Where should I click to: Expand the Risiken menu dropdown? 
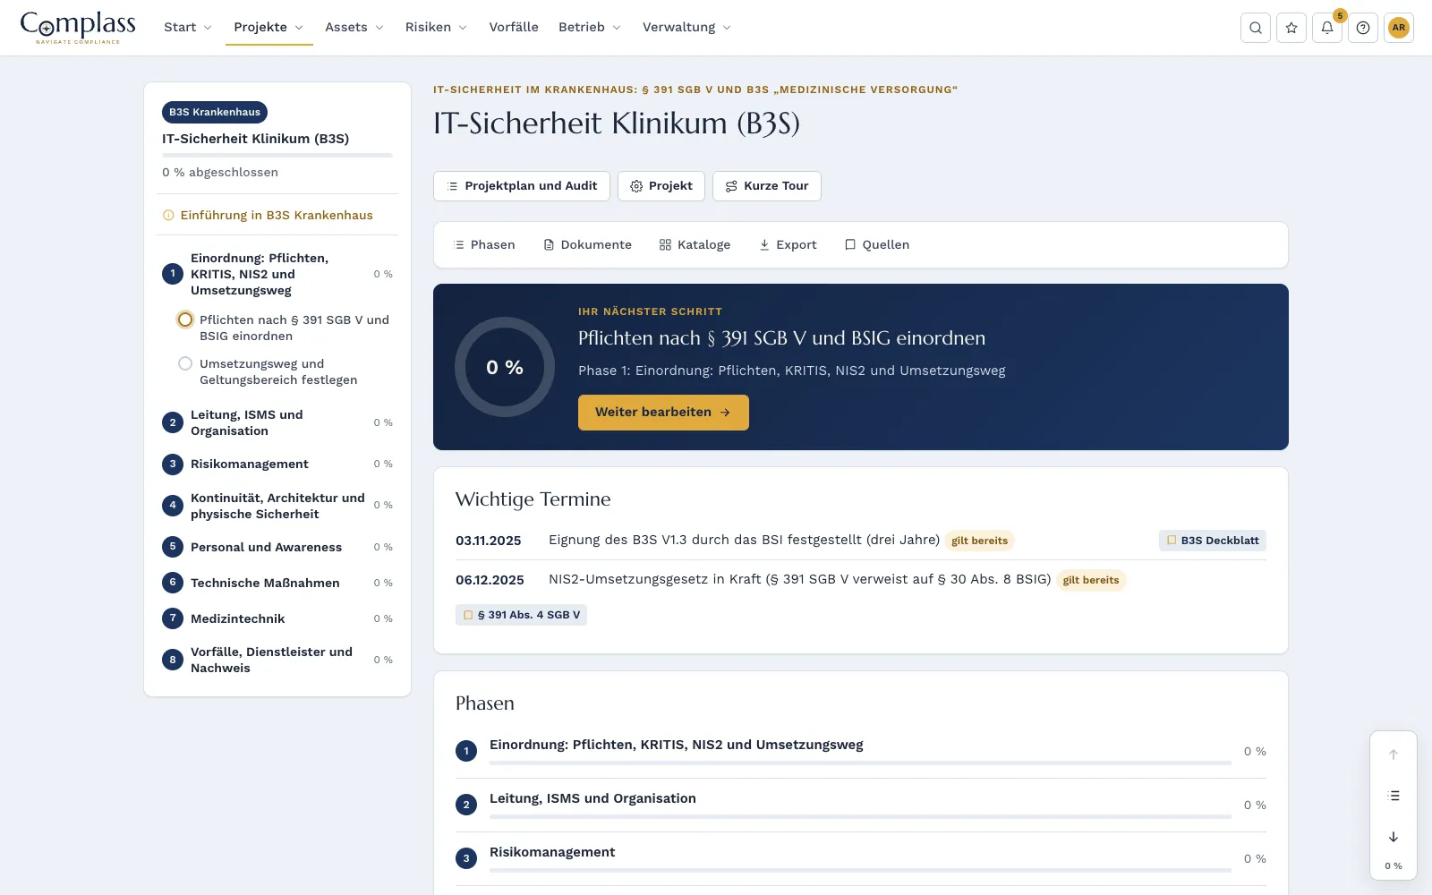(x=436, y=27)
